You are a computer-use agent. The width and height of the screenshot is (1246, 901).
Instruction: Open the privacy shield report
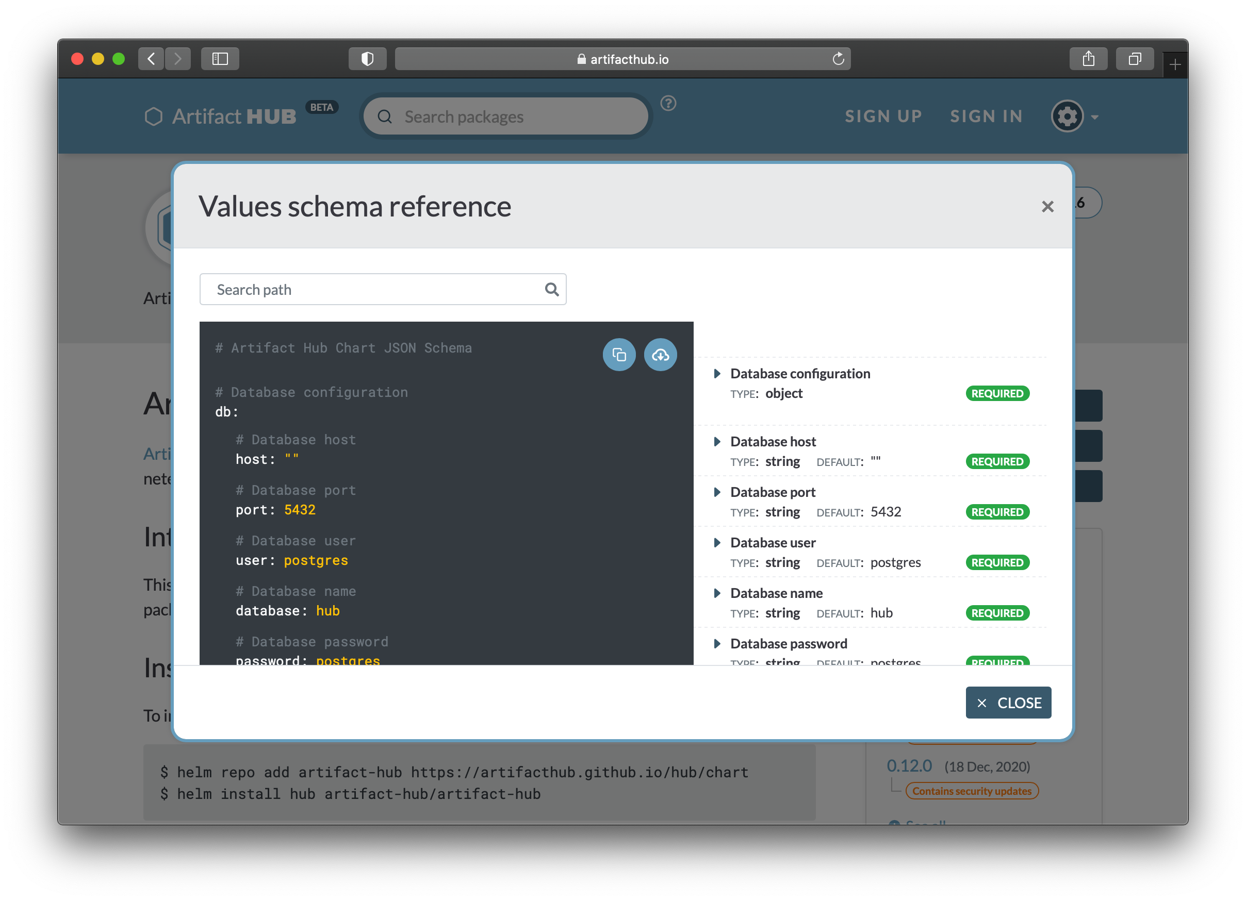point(367,59)
